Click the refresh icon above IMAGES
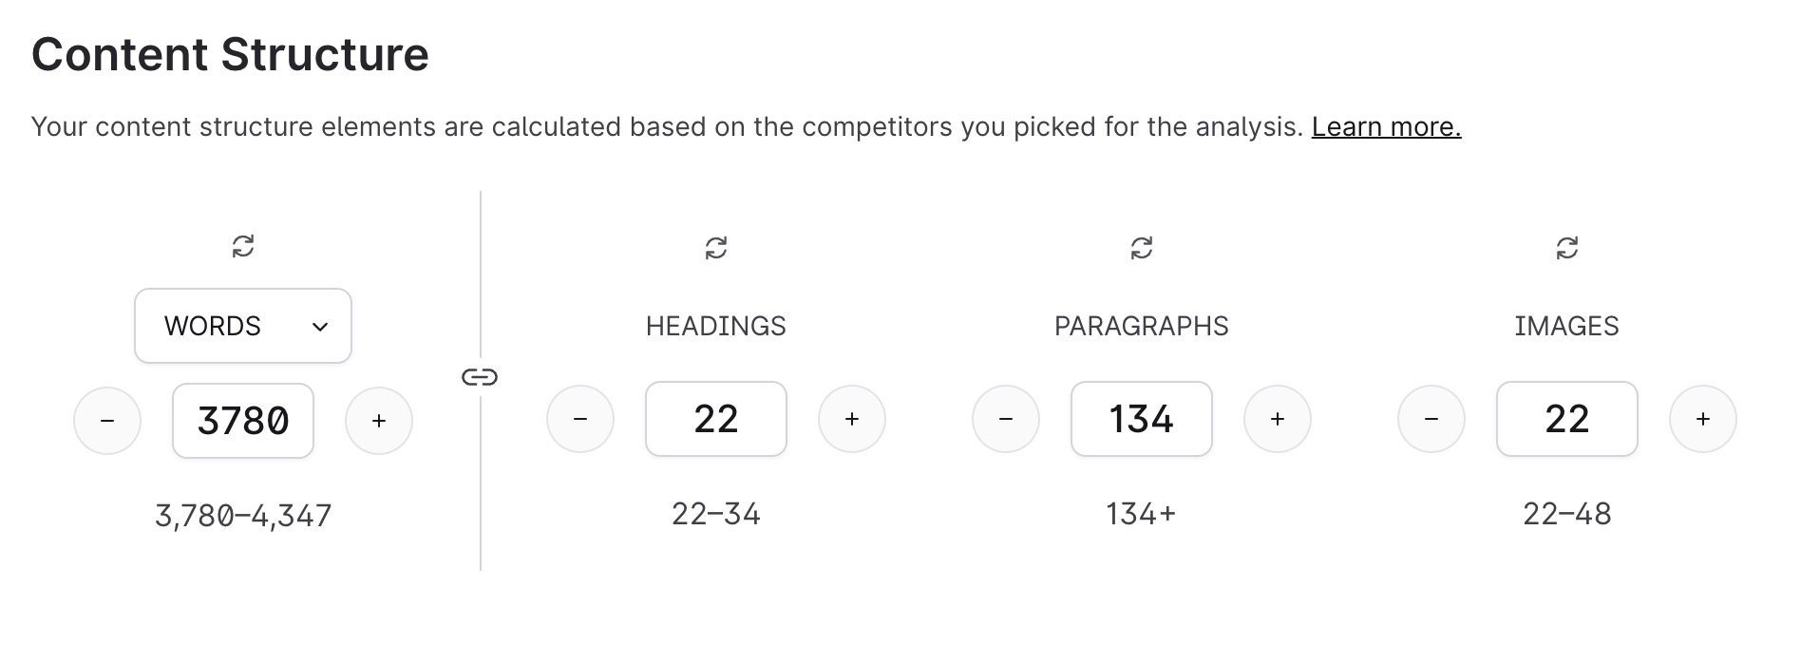Image resolution: width=1820 pixels, height=663 pixels. tap(1566, 247)
